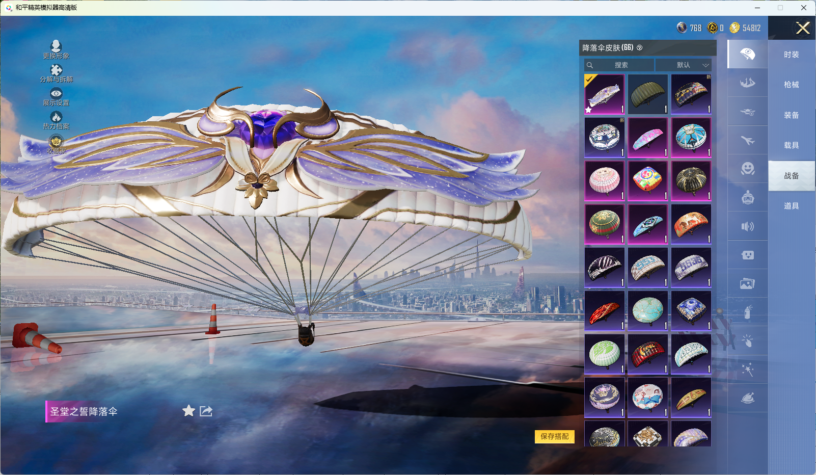816x475 pixels.
Task: Select the pink and cyan flat parachute
Action: click(x=648, y=138)
